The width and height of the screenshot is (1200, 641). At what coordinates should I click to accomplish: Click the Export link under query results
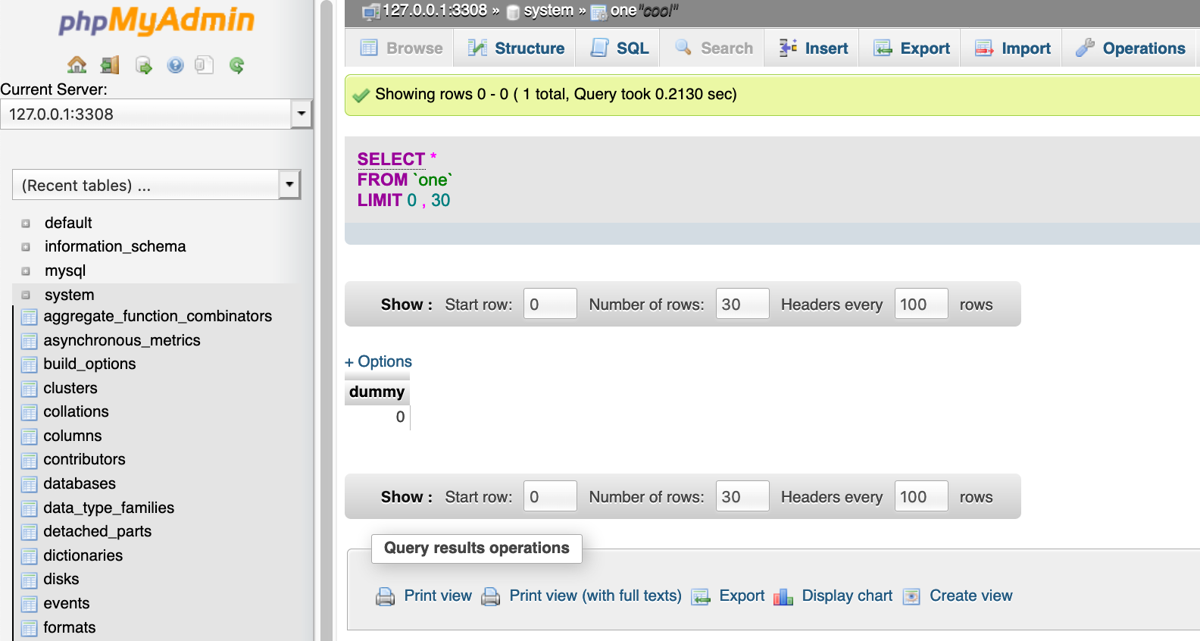742,596
